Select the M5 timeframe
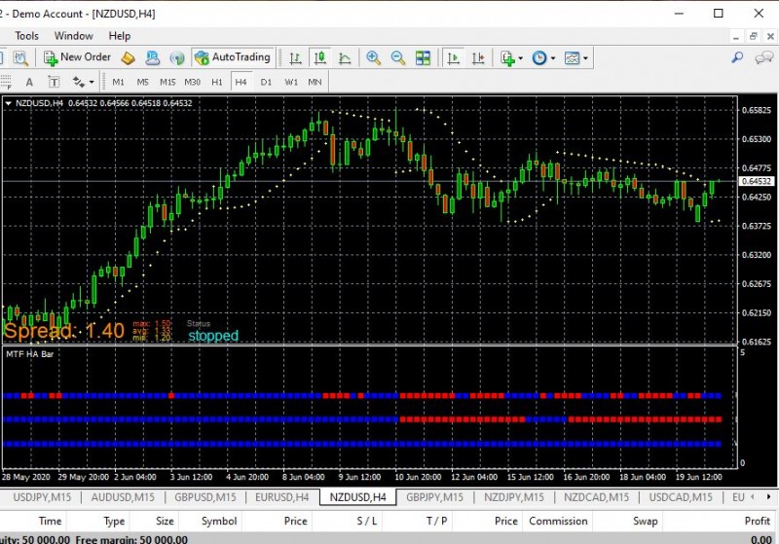779x544 pixels. coord(142,82)
